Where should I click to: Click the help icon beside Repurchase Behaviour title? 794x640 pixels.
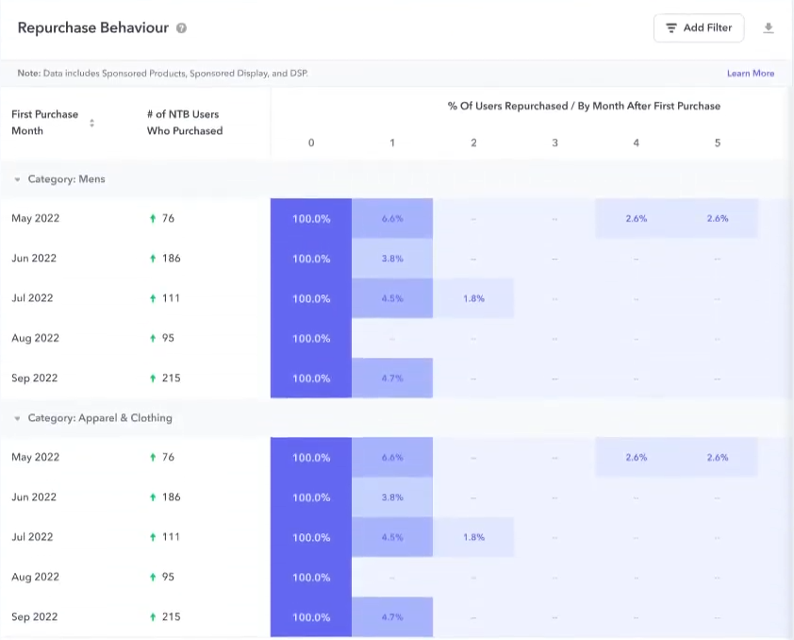coord(182,28)
